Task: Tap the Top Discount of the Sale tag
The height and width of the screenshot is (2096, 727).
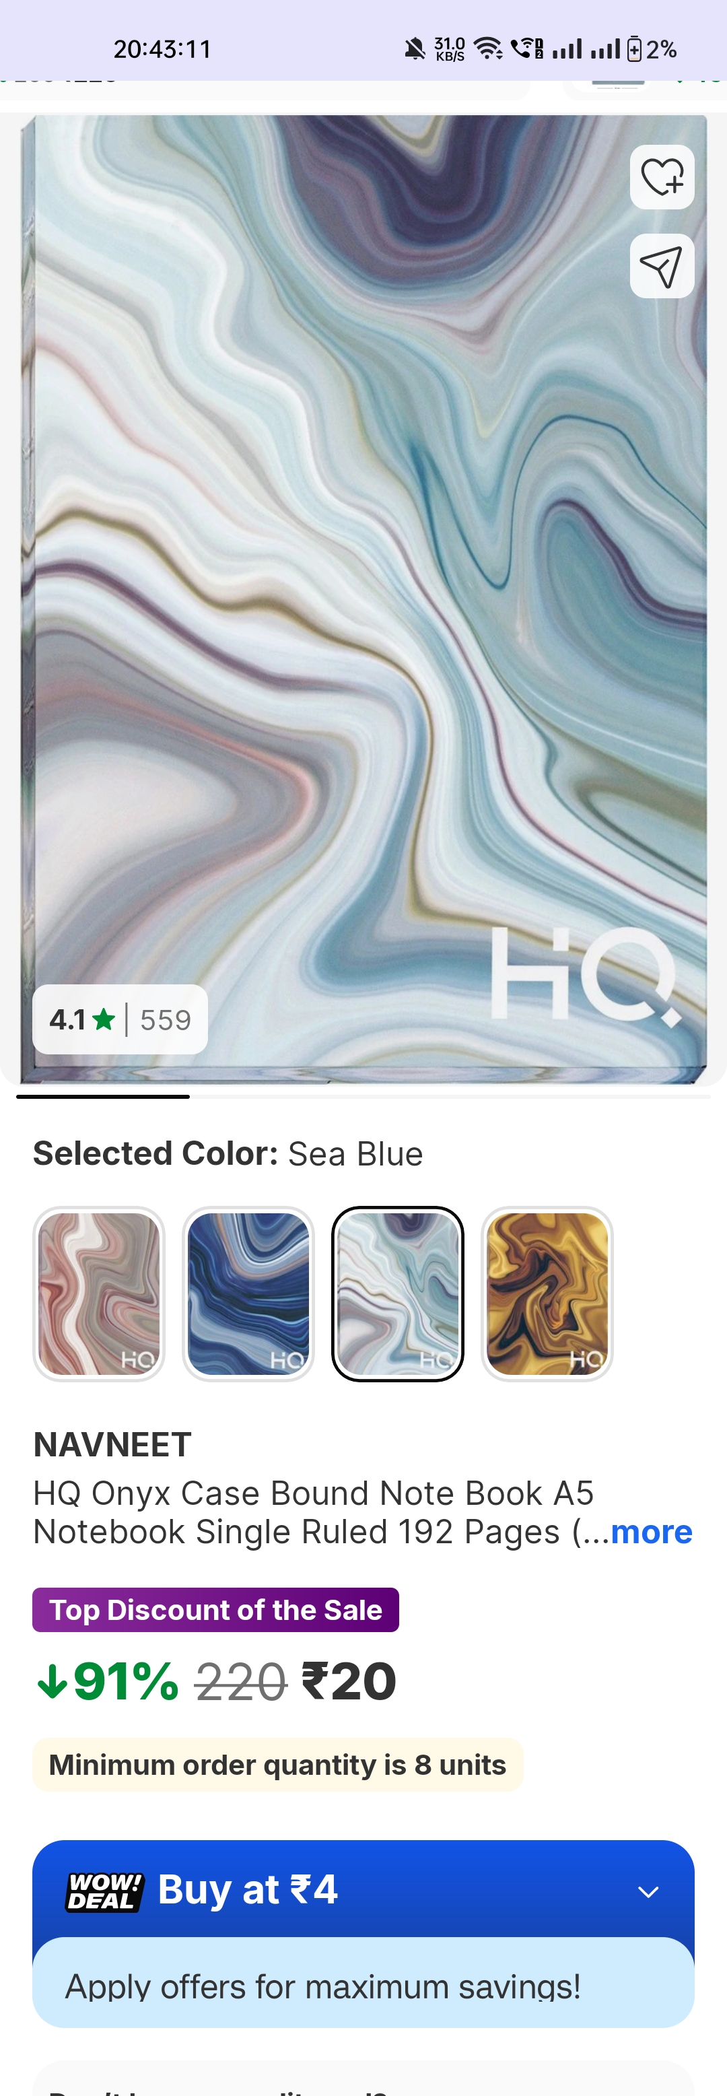Action: point(215,1609)
